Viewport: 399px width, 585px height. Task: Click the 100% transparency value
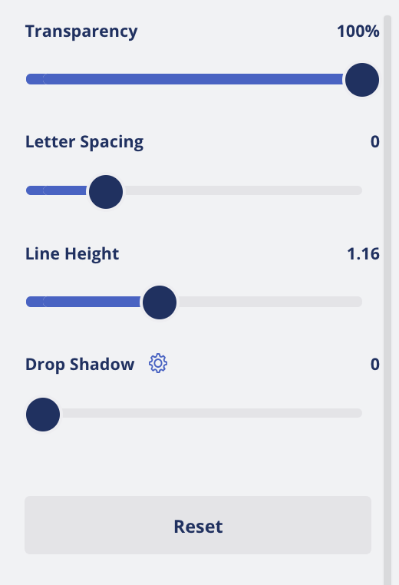(358, 31)
